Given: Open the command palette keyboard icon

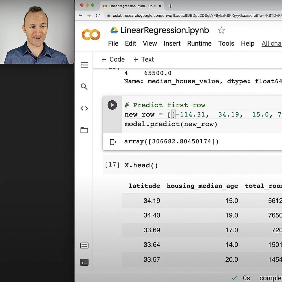Looking at the screenshot, I should pos(84,245).
